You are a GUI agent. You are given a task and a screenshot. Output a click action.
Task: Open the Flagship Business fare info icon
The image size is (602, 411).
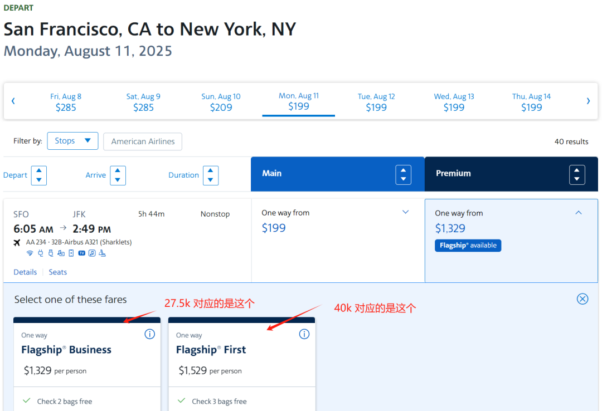pyautogui.click(x=149, y=334)
